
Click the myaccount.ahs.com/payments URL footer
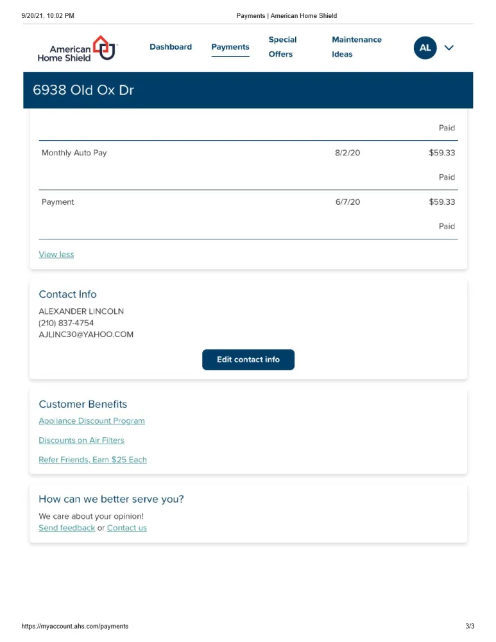pos(75,626)
